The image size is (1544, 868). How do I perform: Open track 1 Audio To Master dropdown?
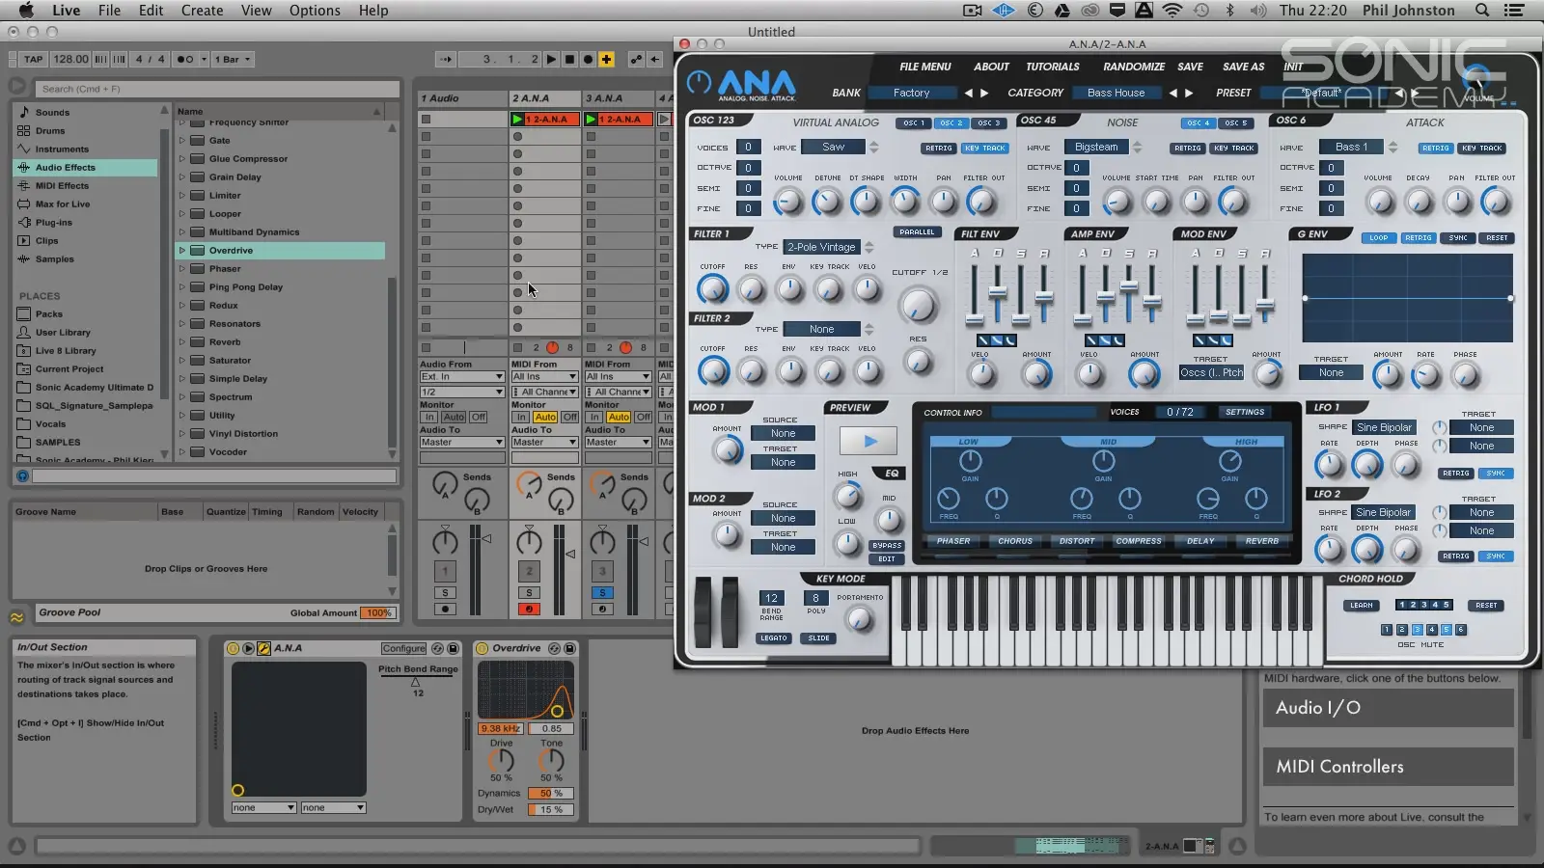pos(462,442)
